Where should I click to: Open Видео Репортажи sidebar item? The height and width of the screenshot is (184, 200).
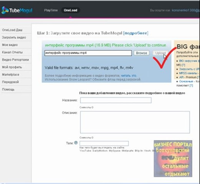coord(15,60)
